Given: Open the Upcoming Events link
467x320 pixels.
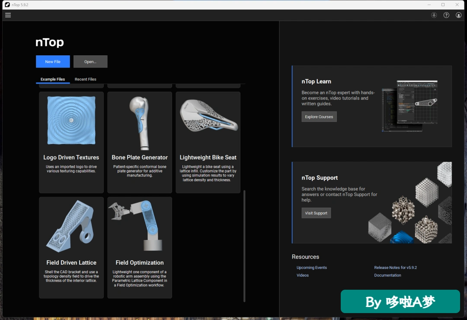Looking at the screenshot, I should (x=311, y=268).
